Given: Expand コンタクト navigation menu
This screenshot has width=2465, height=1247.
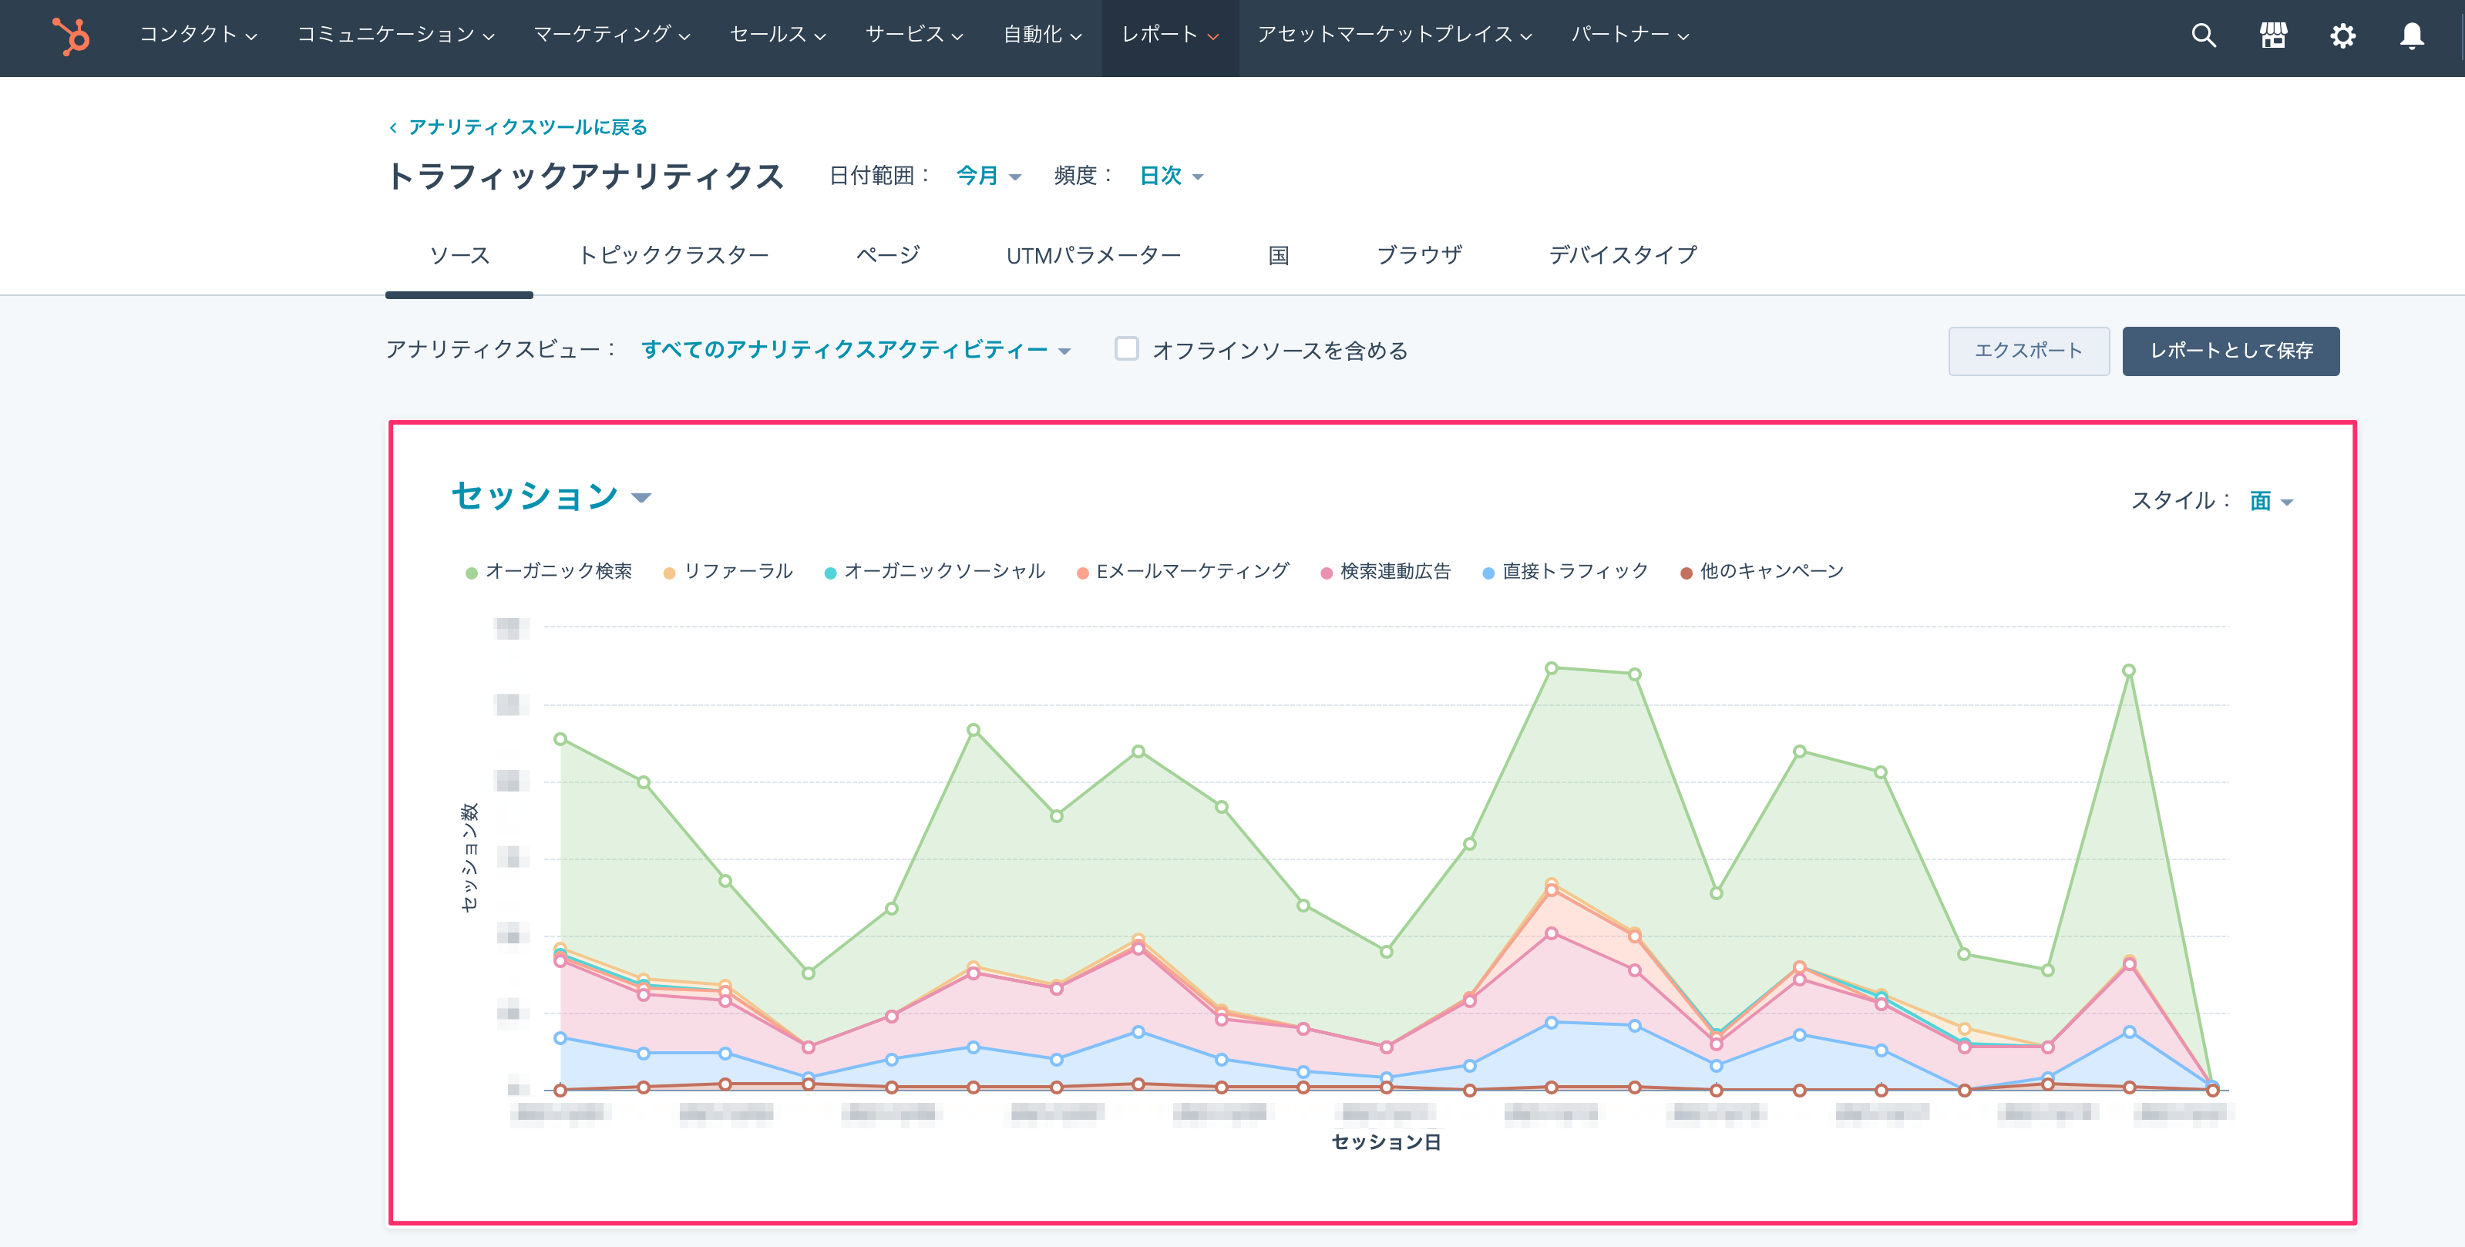Looking at the screenshot, I should coord(198,35).
